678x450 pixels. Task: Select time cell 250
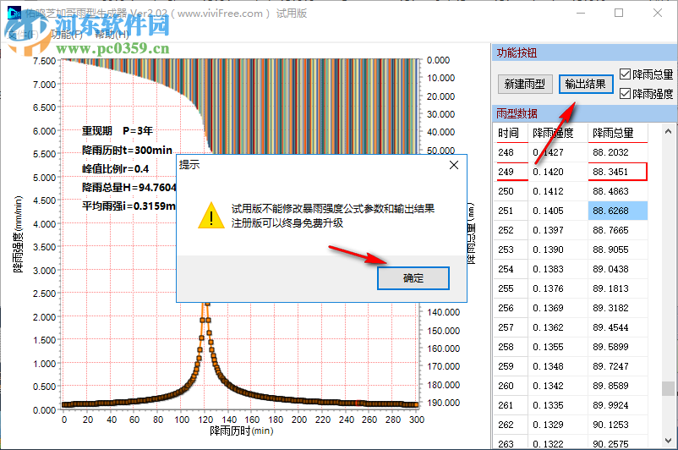point(511,191)
